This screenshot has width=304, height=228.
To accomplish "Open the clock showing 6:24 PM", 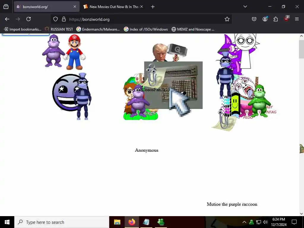I will click(278, 222).
